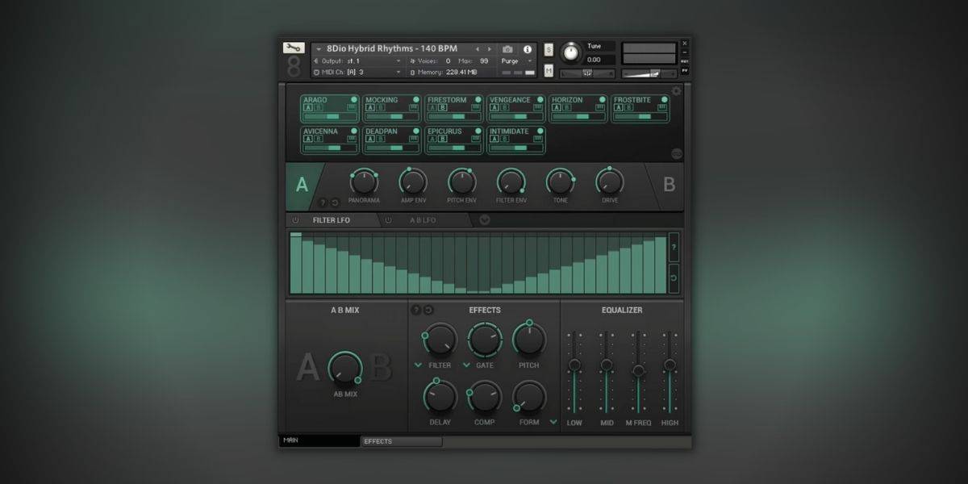The image size is (968, 484).
Task: Click the TONE knob
Action: (x=560, y=181)
